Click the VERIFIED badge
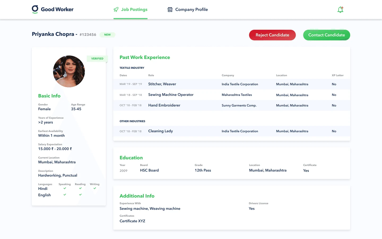The height and width of the screenshot is (239, 382). coord(97,59)
